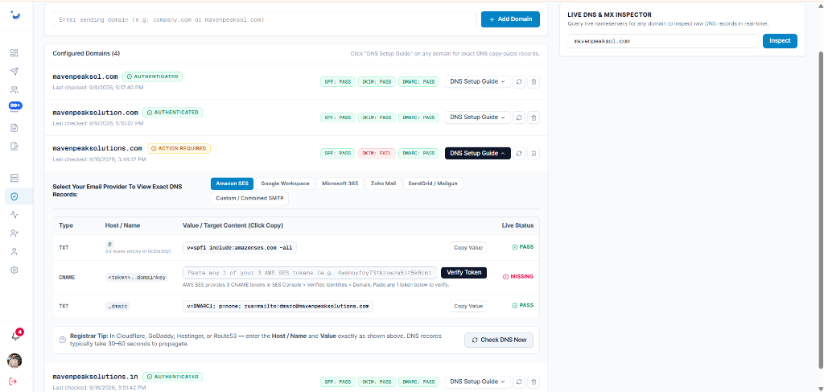Open the settings gear icon

click(x=14, y=270)
